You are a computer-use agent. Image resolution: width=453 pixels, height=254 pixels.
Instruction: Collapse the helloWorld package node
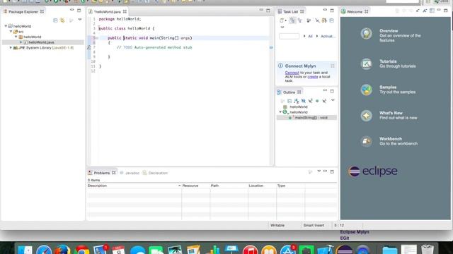pos(16,37)
